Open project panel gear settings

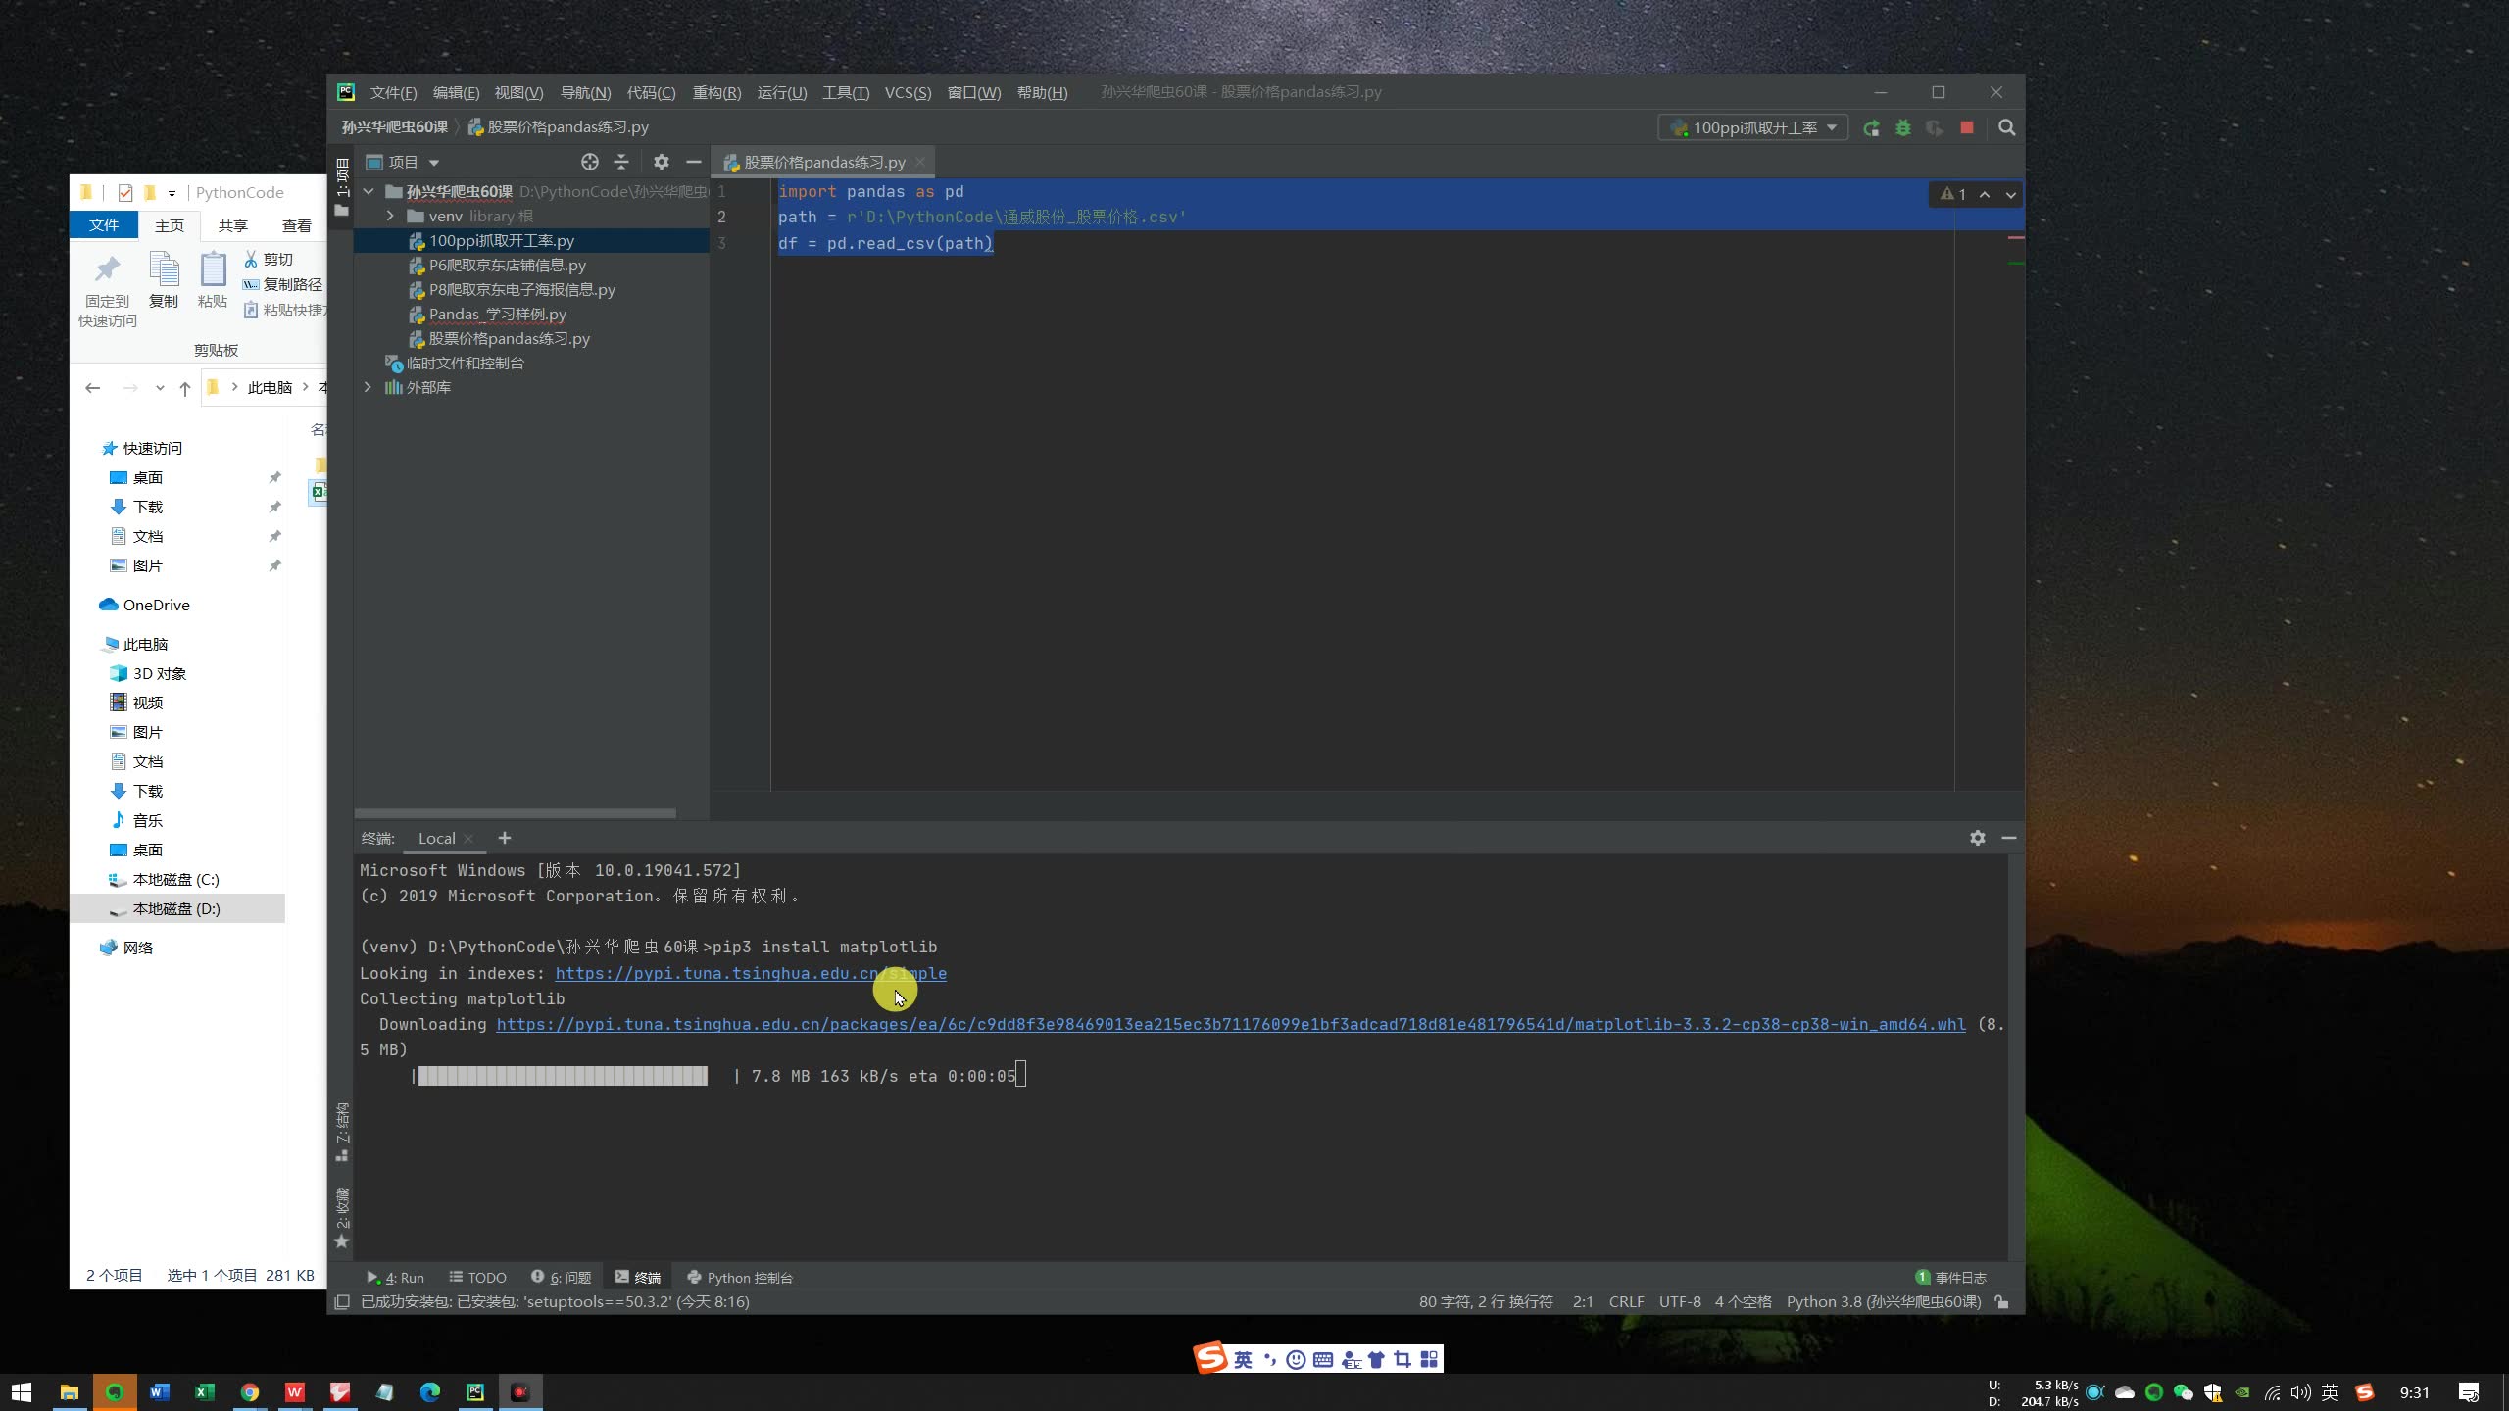click(x=662, y=162)
